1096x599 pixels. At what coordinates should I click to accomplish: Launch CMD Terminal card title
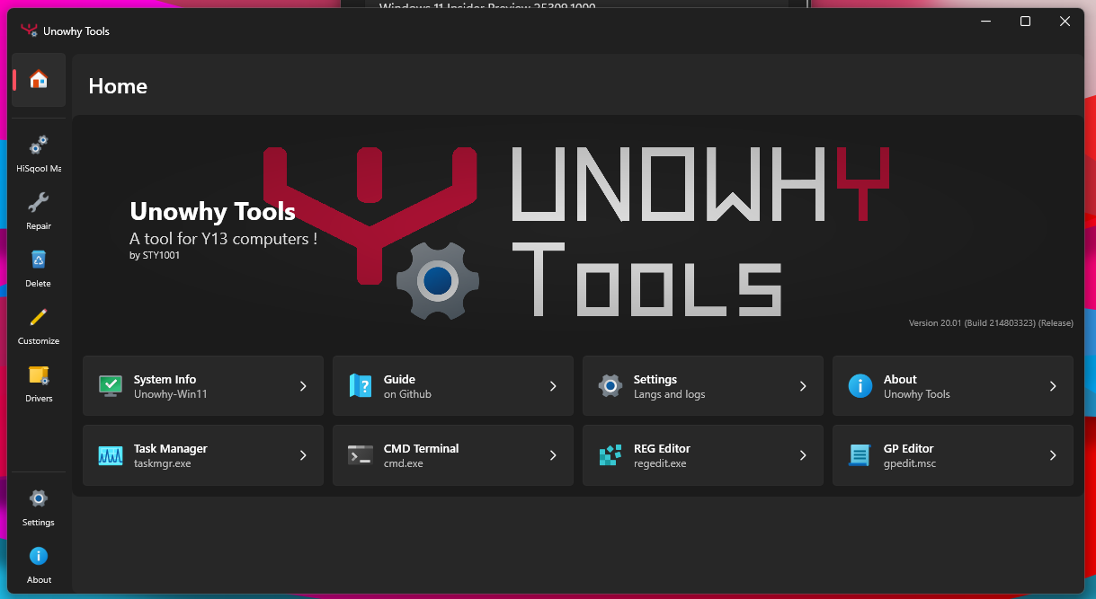(x=421, y=449)
